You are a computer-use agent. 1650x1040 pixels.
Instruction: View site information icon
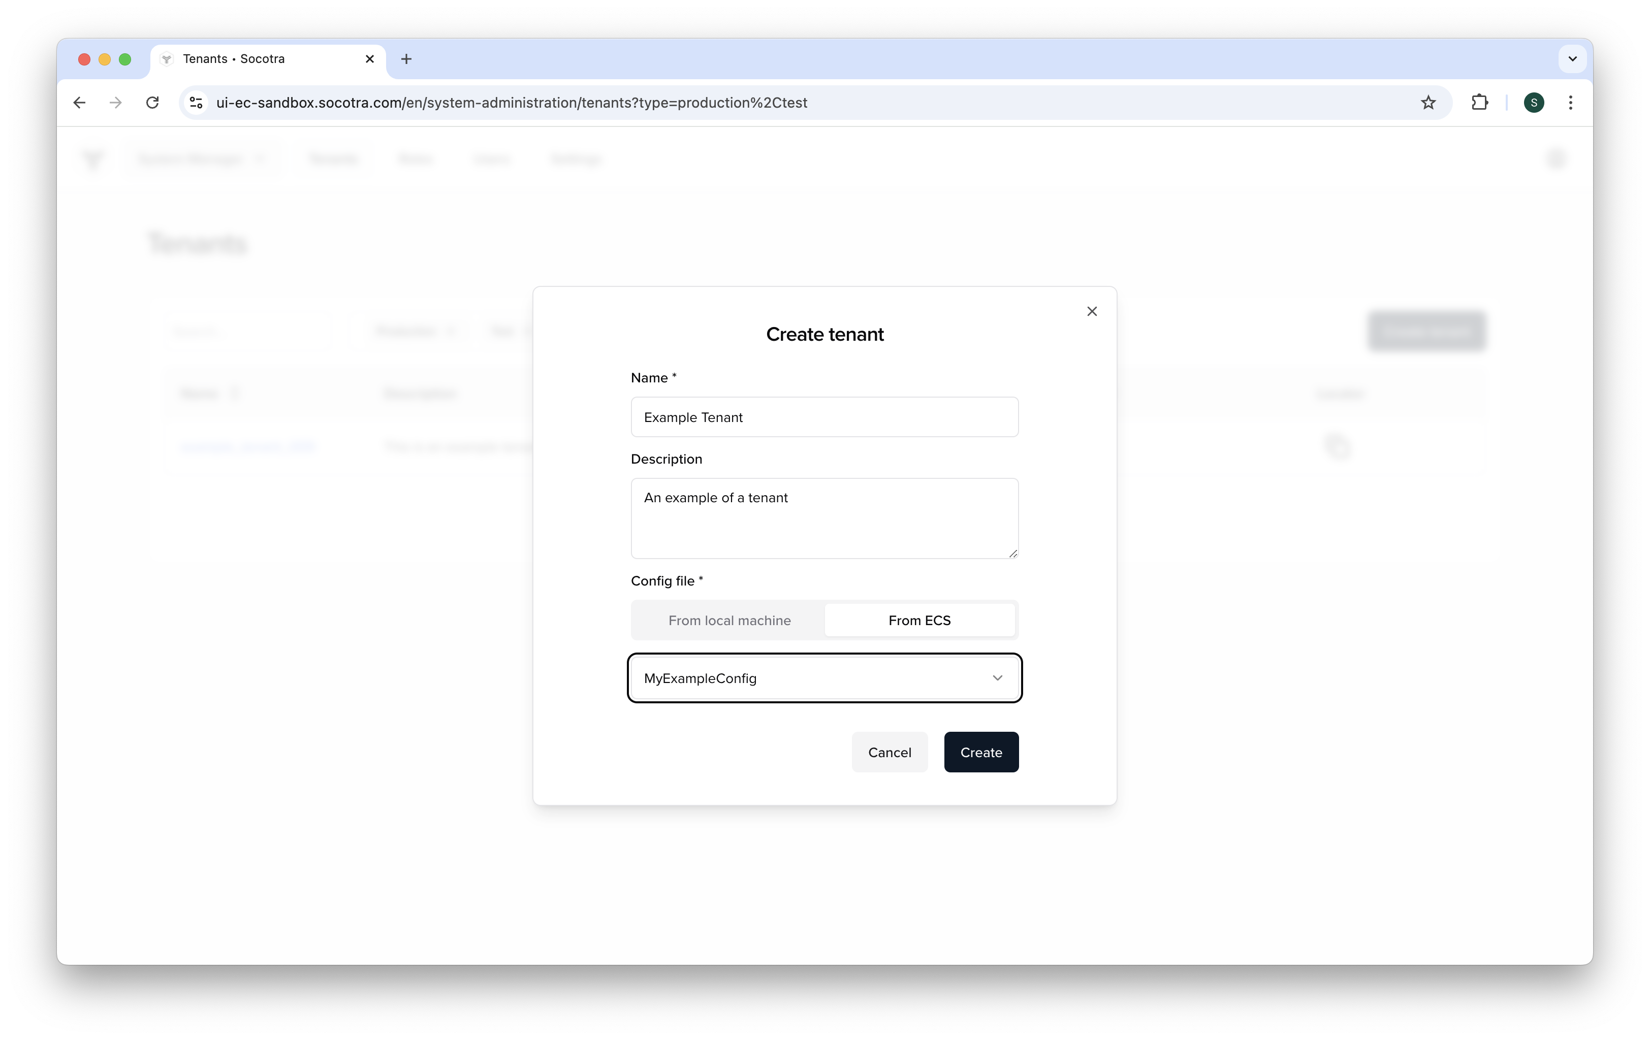[x=196, y=103]
